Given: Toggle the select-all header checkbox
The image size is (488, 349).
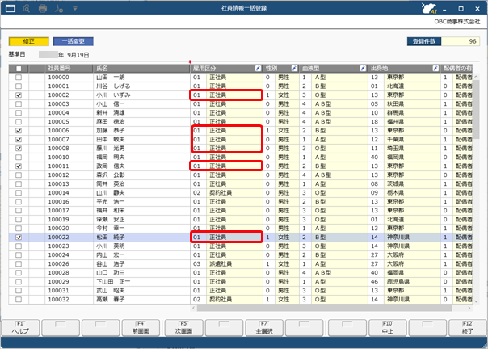Looking at the screenshot, I should tap(19, 69).
